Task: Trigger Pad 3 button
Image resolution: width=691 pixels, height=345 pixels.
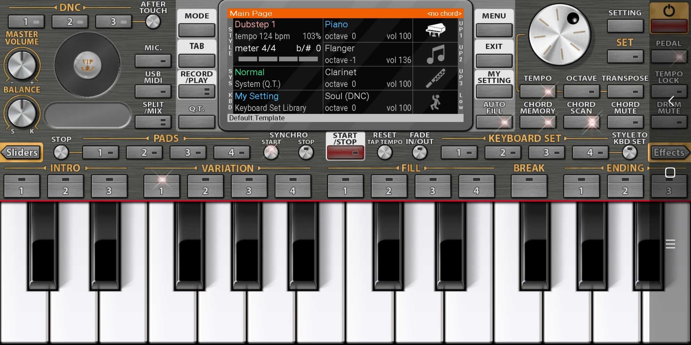Action: pyautogui.click(x=188, y=153)
